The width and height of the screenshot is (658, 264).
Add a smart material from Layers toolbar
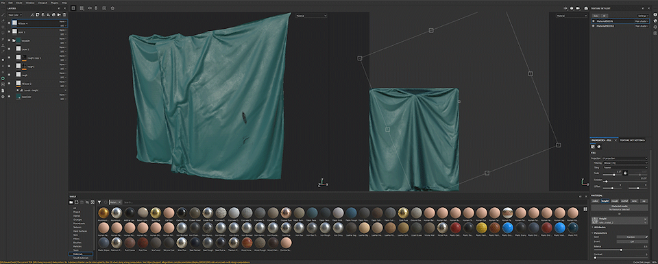tap(53, 14)
